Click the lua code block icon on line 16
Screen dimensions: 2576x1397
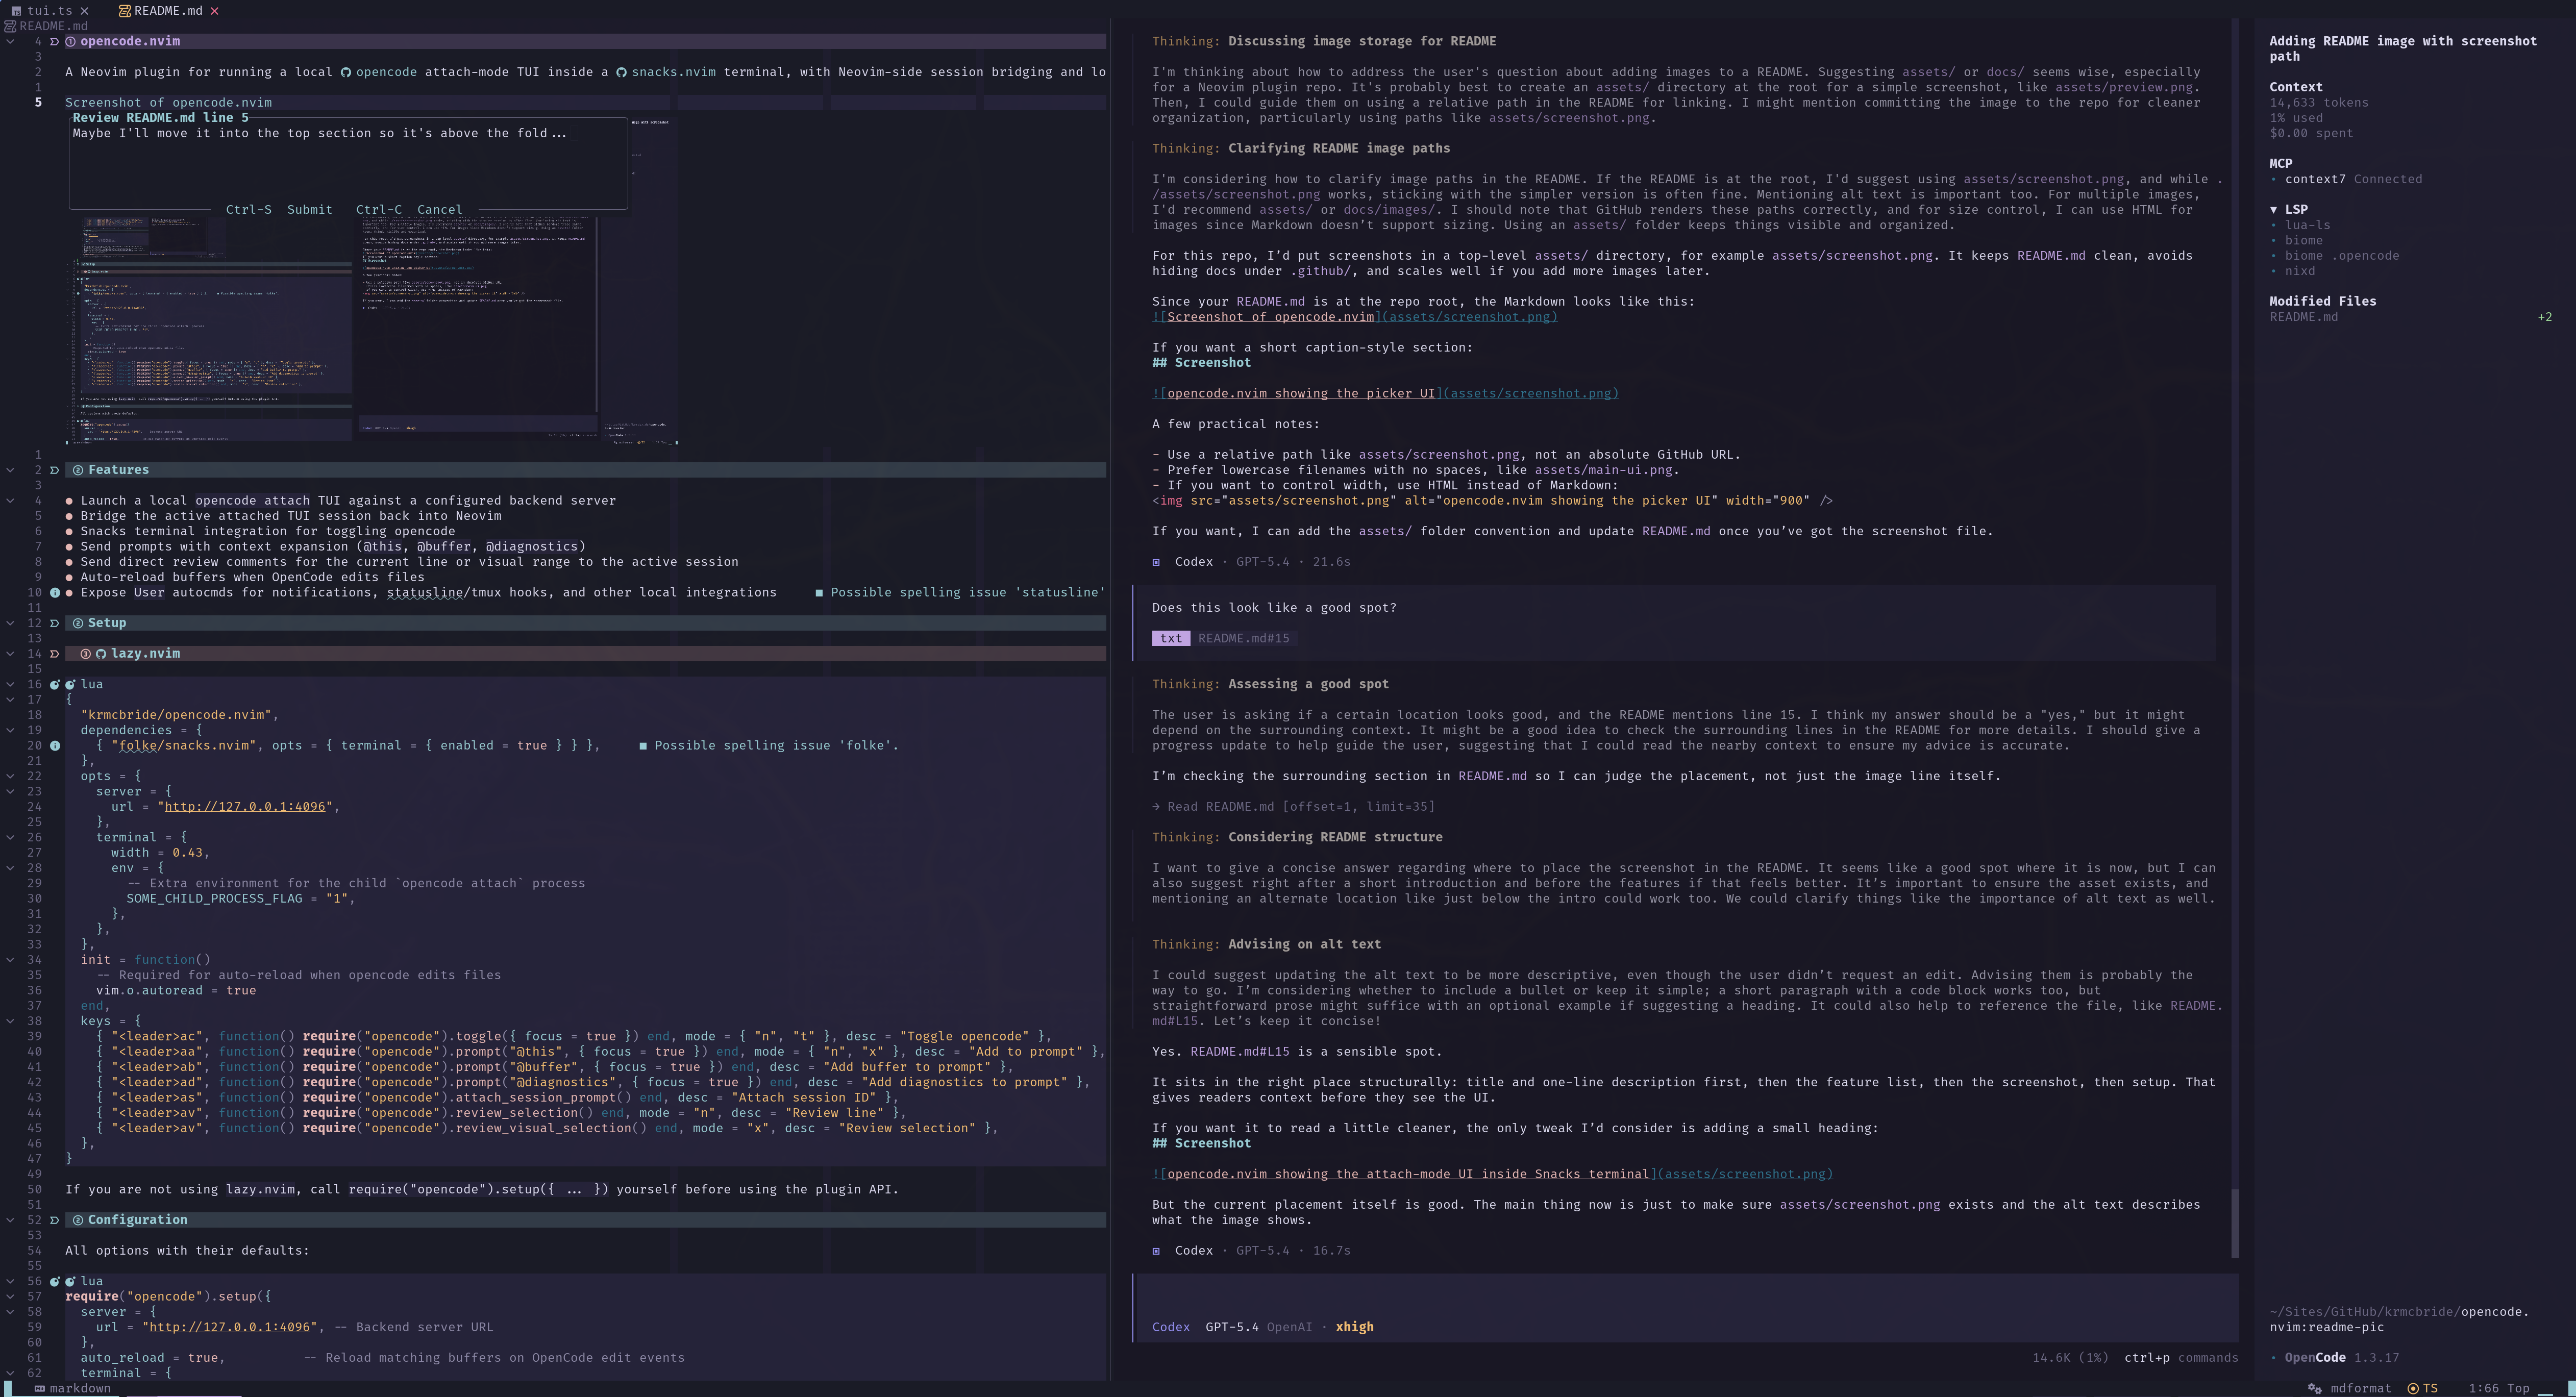pyautogui.click(x=70, y=684)
